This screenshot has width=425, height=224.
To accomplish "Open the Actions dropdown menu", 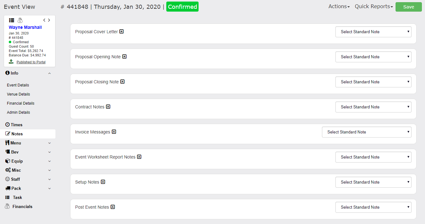I will tap(339, 7).
